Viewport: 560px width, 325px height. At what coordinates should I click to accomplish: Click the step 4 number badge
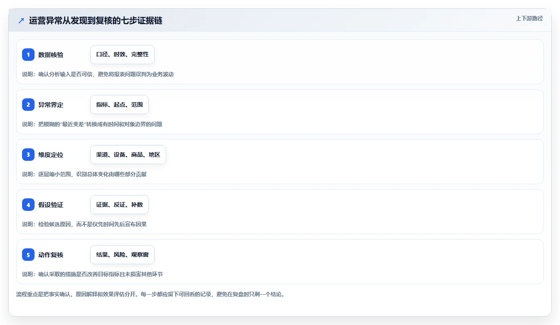(x=28, y=205)
